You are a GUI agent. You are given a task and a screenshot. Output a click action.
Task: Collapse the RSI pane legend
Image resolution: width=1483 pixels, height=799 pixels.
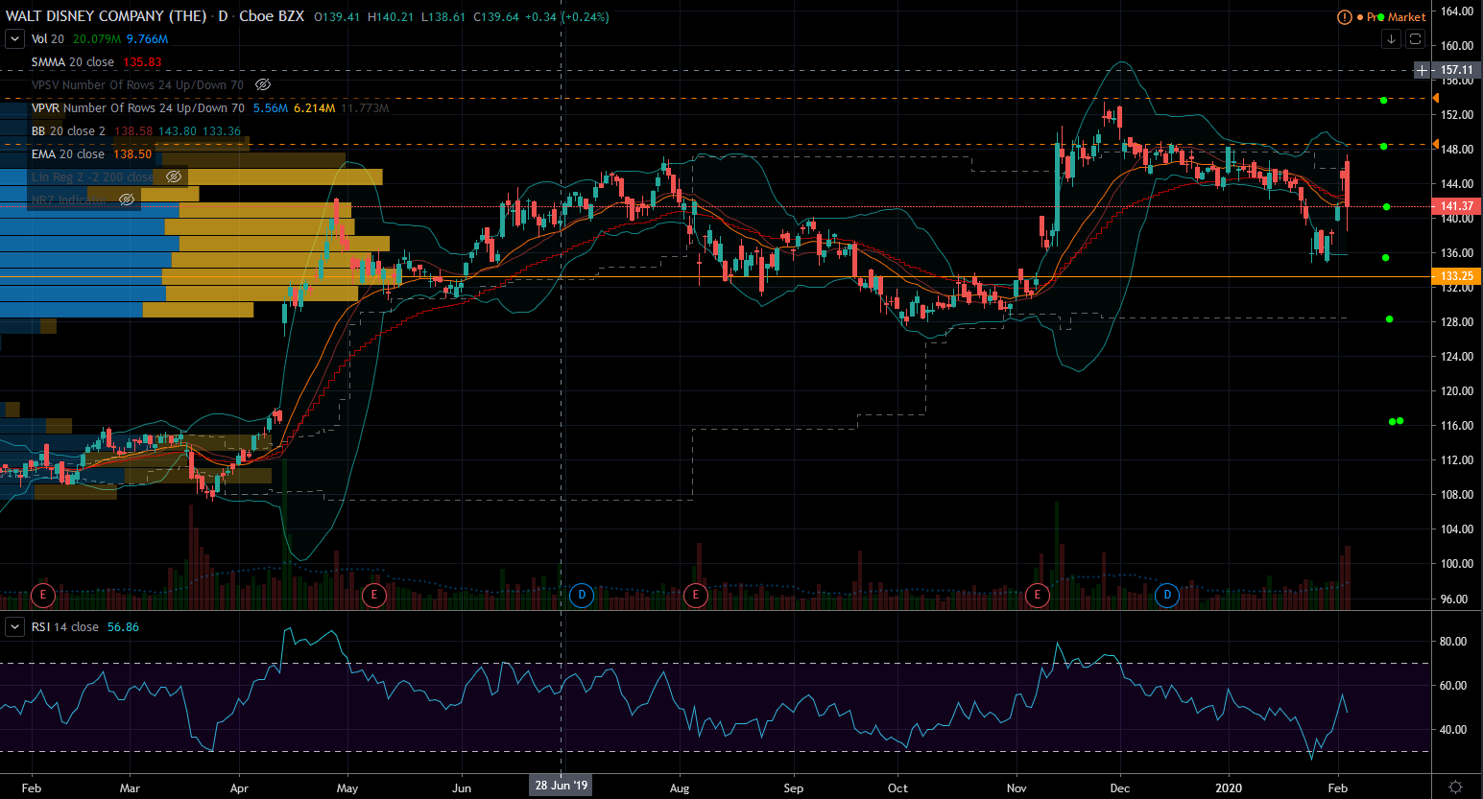click(14, 627)
